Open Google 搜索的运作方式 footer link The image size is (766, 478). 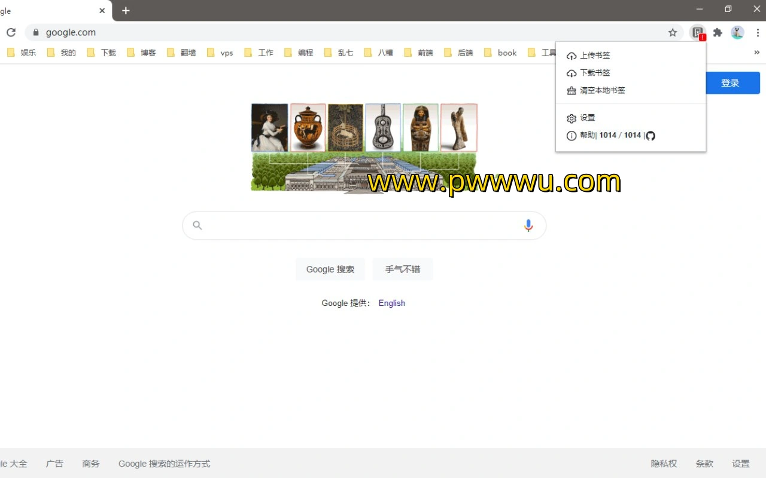click(165, 464)
